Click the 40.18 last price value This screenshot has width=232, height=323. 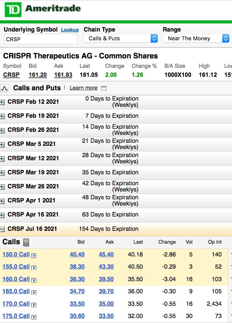pos(135,254)
